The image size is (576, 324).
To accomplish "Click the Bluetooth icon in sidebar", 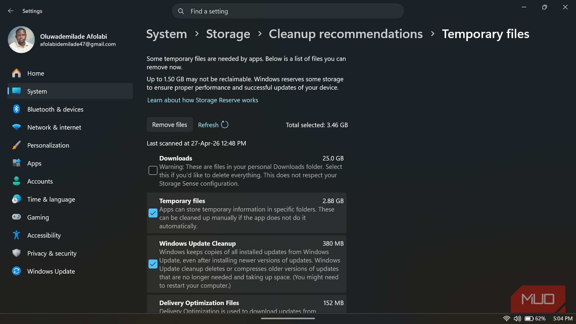I will 16,109.
